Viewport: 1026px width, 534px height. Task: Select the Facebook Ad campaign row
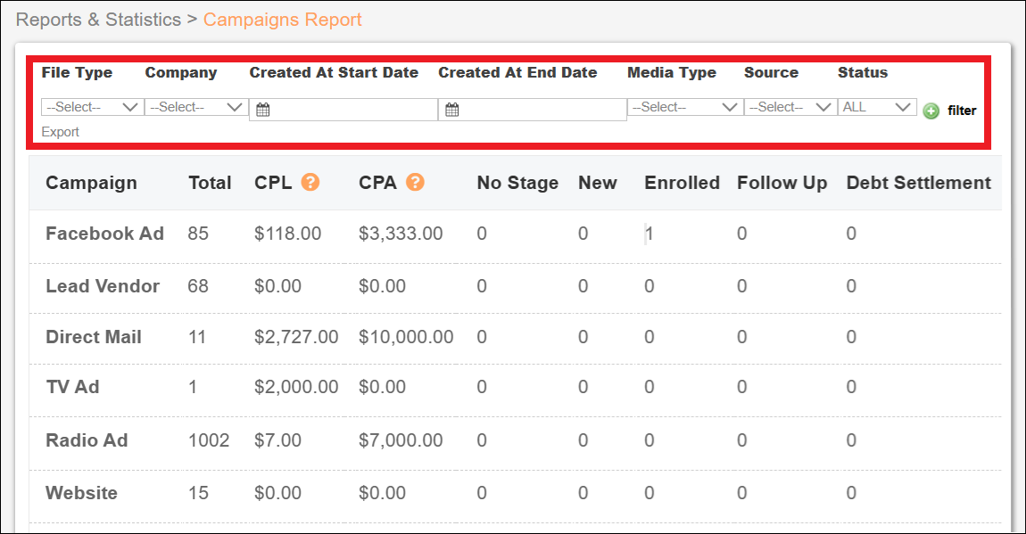click(x=515, y=234)
